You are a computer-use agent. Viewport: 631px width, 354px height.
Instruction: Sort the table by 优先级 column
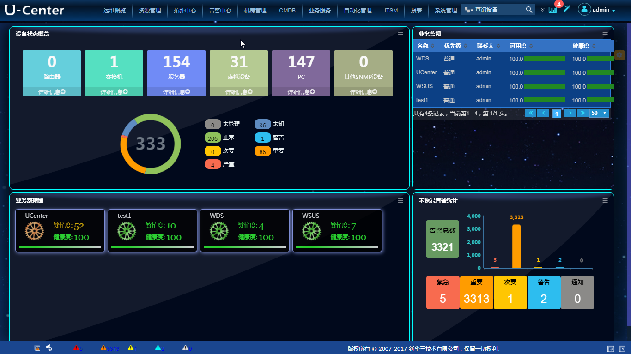coord(456,46)
